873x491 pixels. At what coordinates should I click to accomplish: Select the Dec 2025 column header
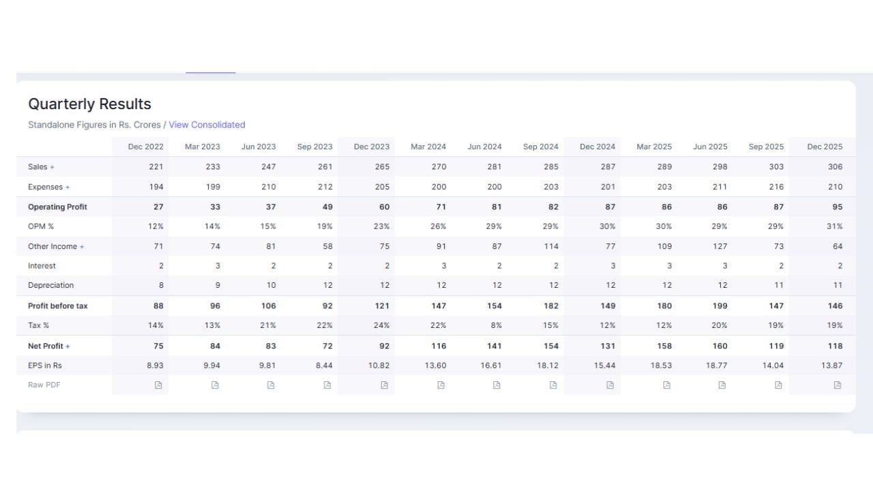click(825, 147)
